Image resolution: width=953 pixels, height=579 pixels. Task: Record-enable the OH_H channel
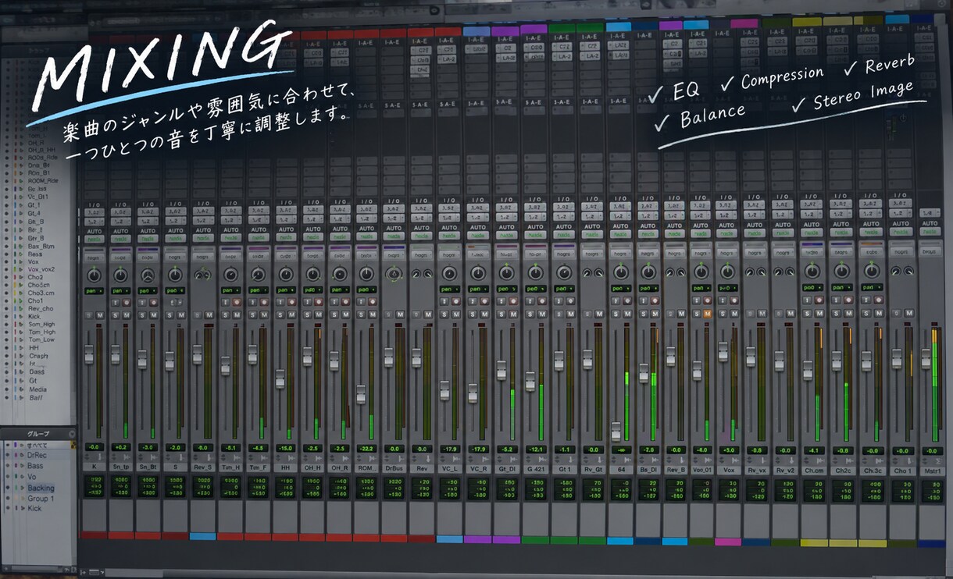(x=318, y=301)
